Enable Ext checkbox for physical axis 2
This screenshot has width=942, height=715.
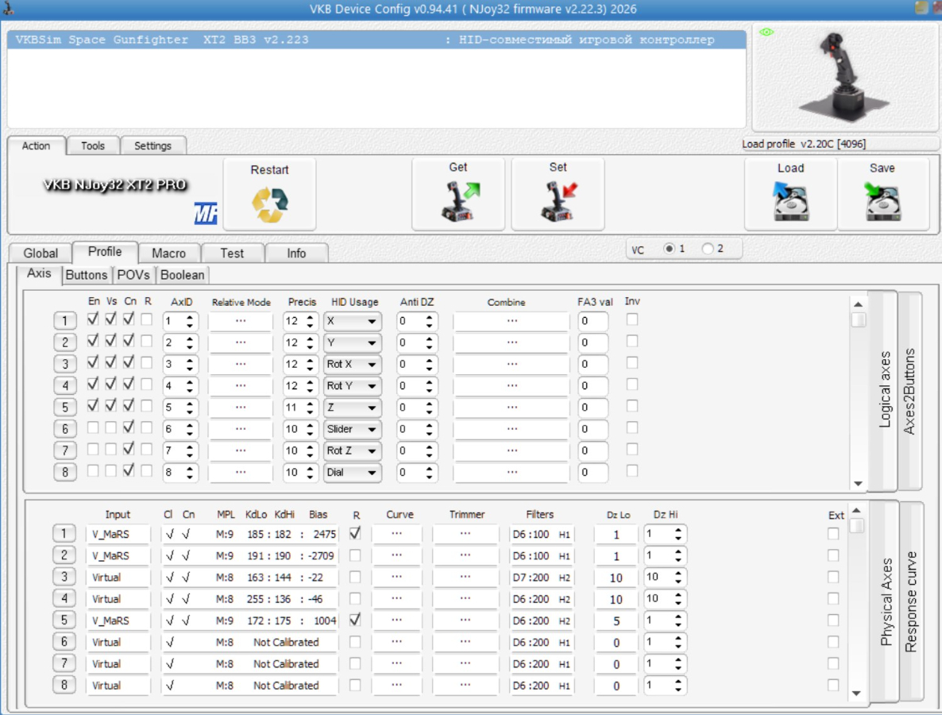pyautogui.click(x=832, y=555)
